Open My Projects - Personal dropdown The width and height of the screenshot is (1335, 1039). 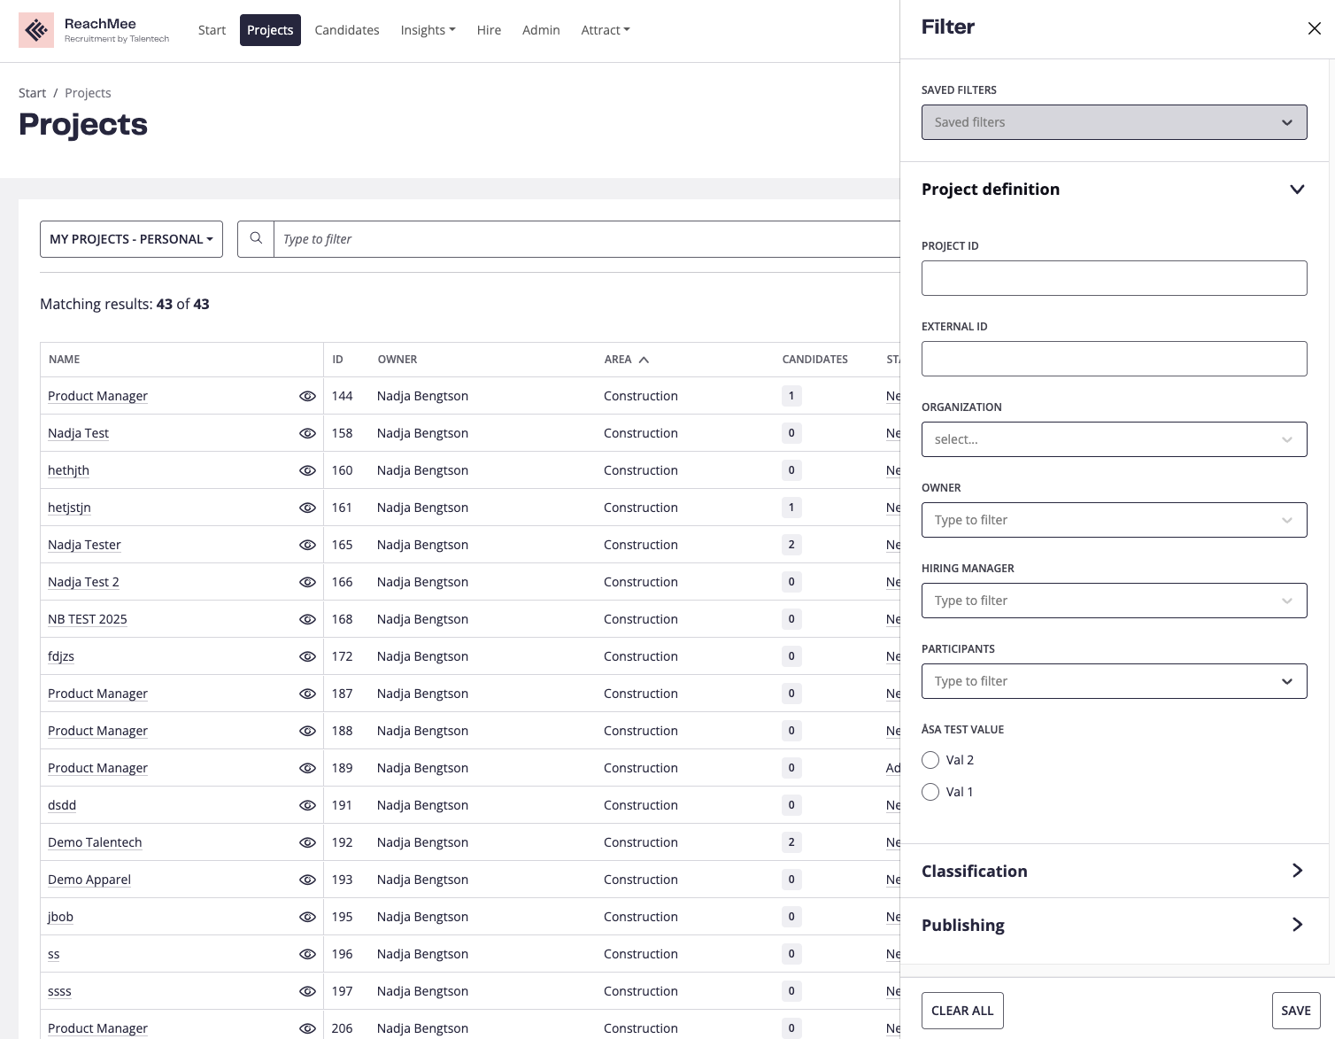pyautogui.click(x=131, y=239)
